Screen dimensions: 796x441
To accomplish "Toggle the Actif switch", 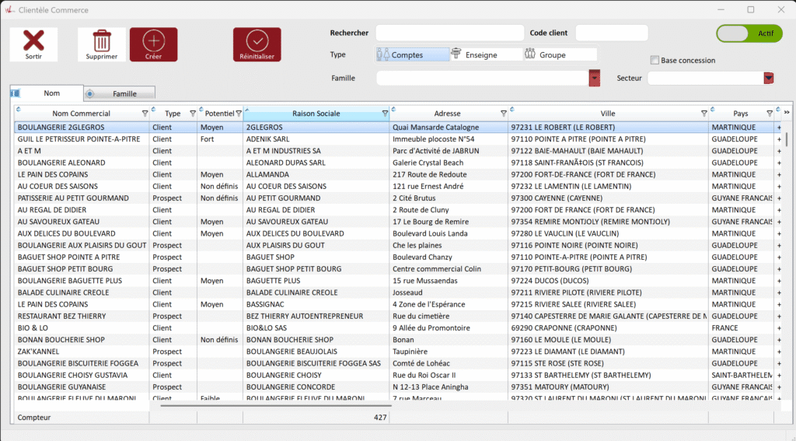I will [749, 33].
